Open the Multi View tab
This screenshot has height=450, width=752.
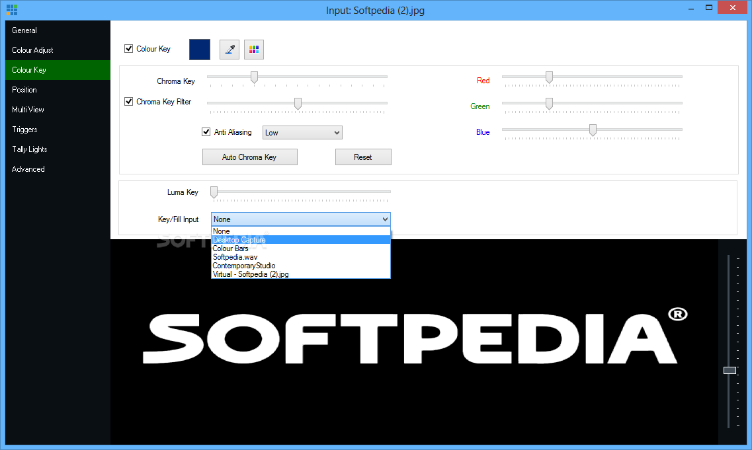(x=58, y=110)
